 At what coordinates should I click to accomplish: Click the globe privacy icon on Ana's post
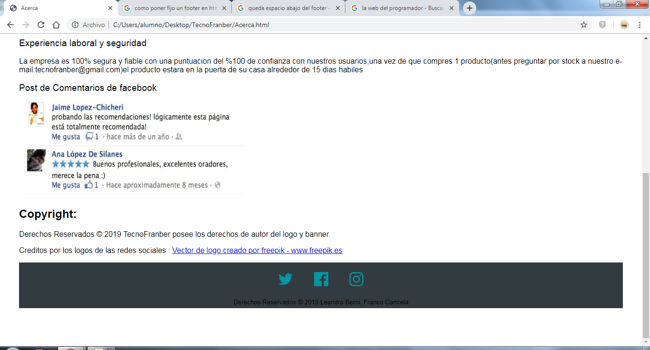[x=217, y=185]
